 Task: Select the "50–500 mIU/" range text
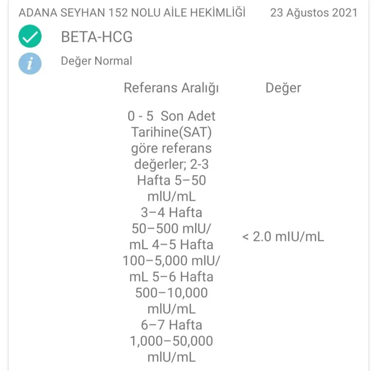(x=171, y=229)
